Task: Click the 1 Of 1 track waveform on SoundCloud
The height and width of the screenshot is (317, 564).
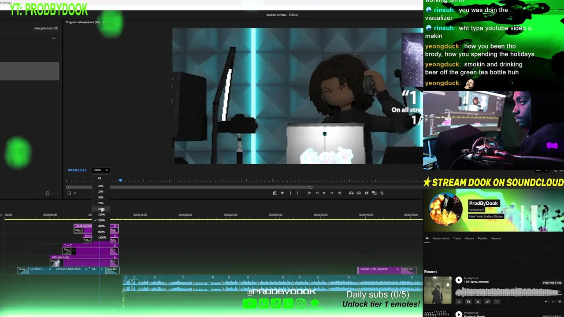Action: point(508,291)
